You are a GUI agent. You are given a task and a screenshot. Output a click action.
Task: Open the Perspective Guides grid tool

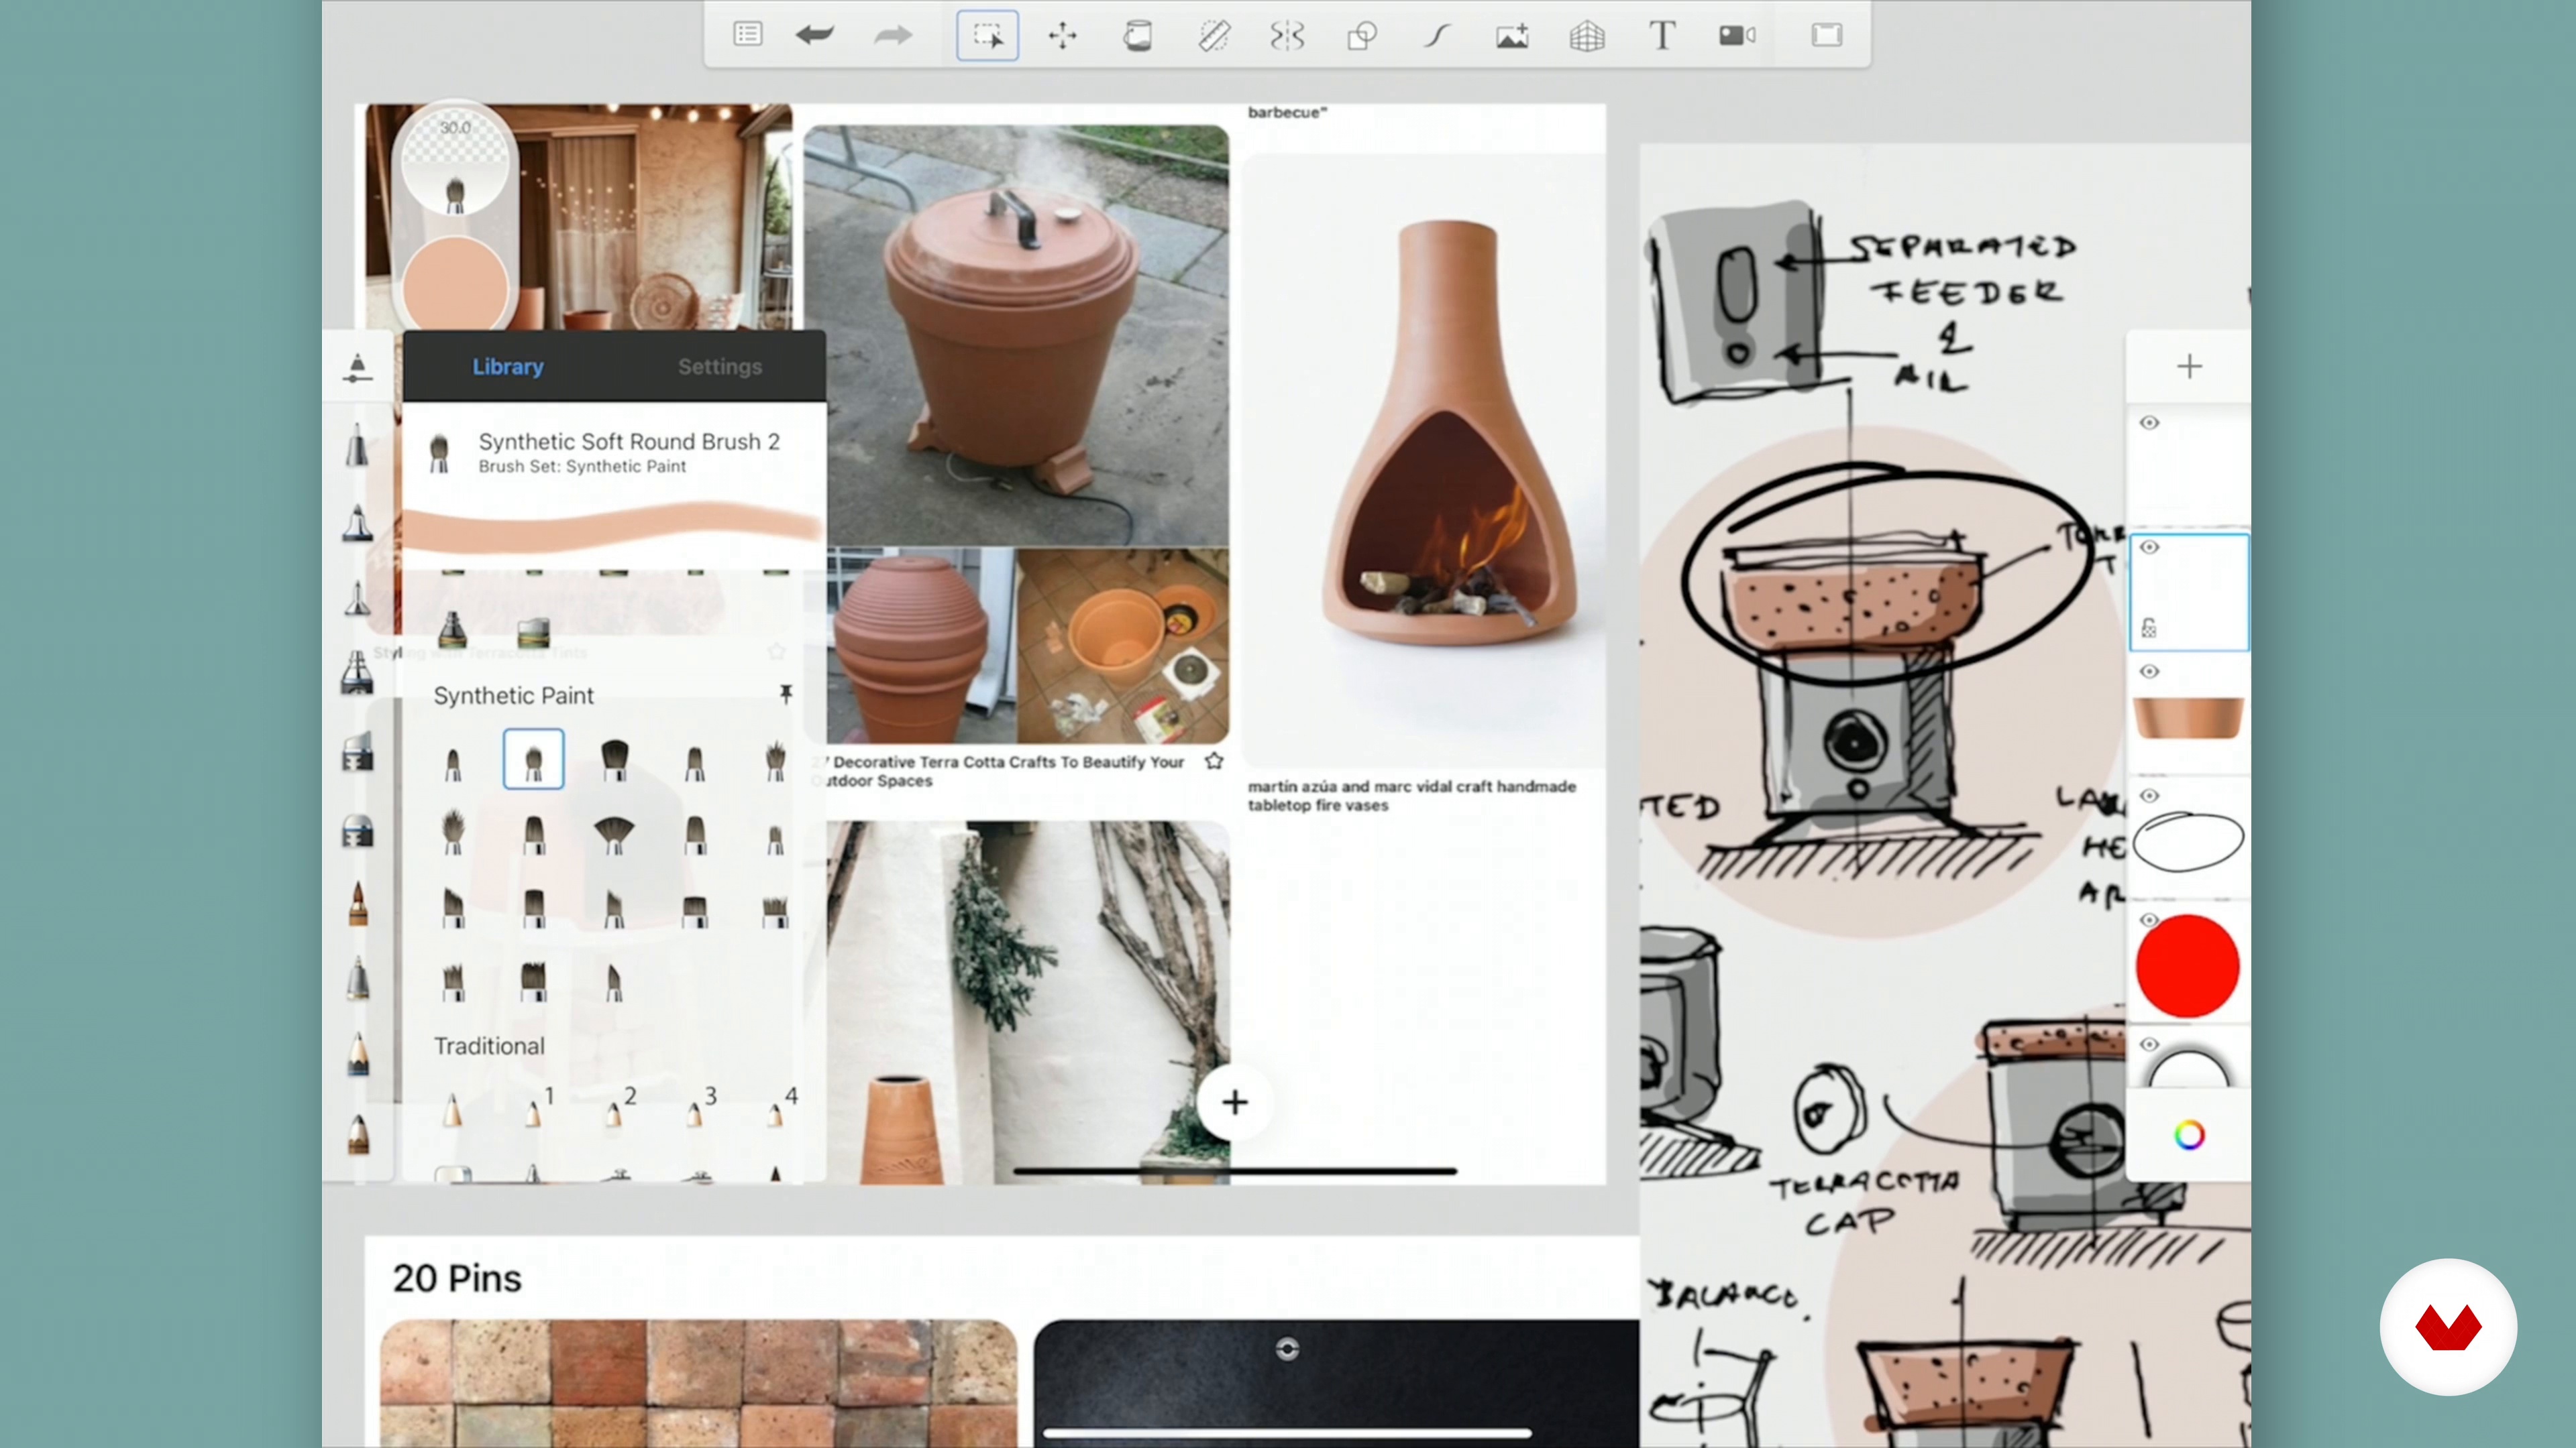(1587, 36)
